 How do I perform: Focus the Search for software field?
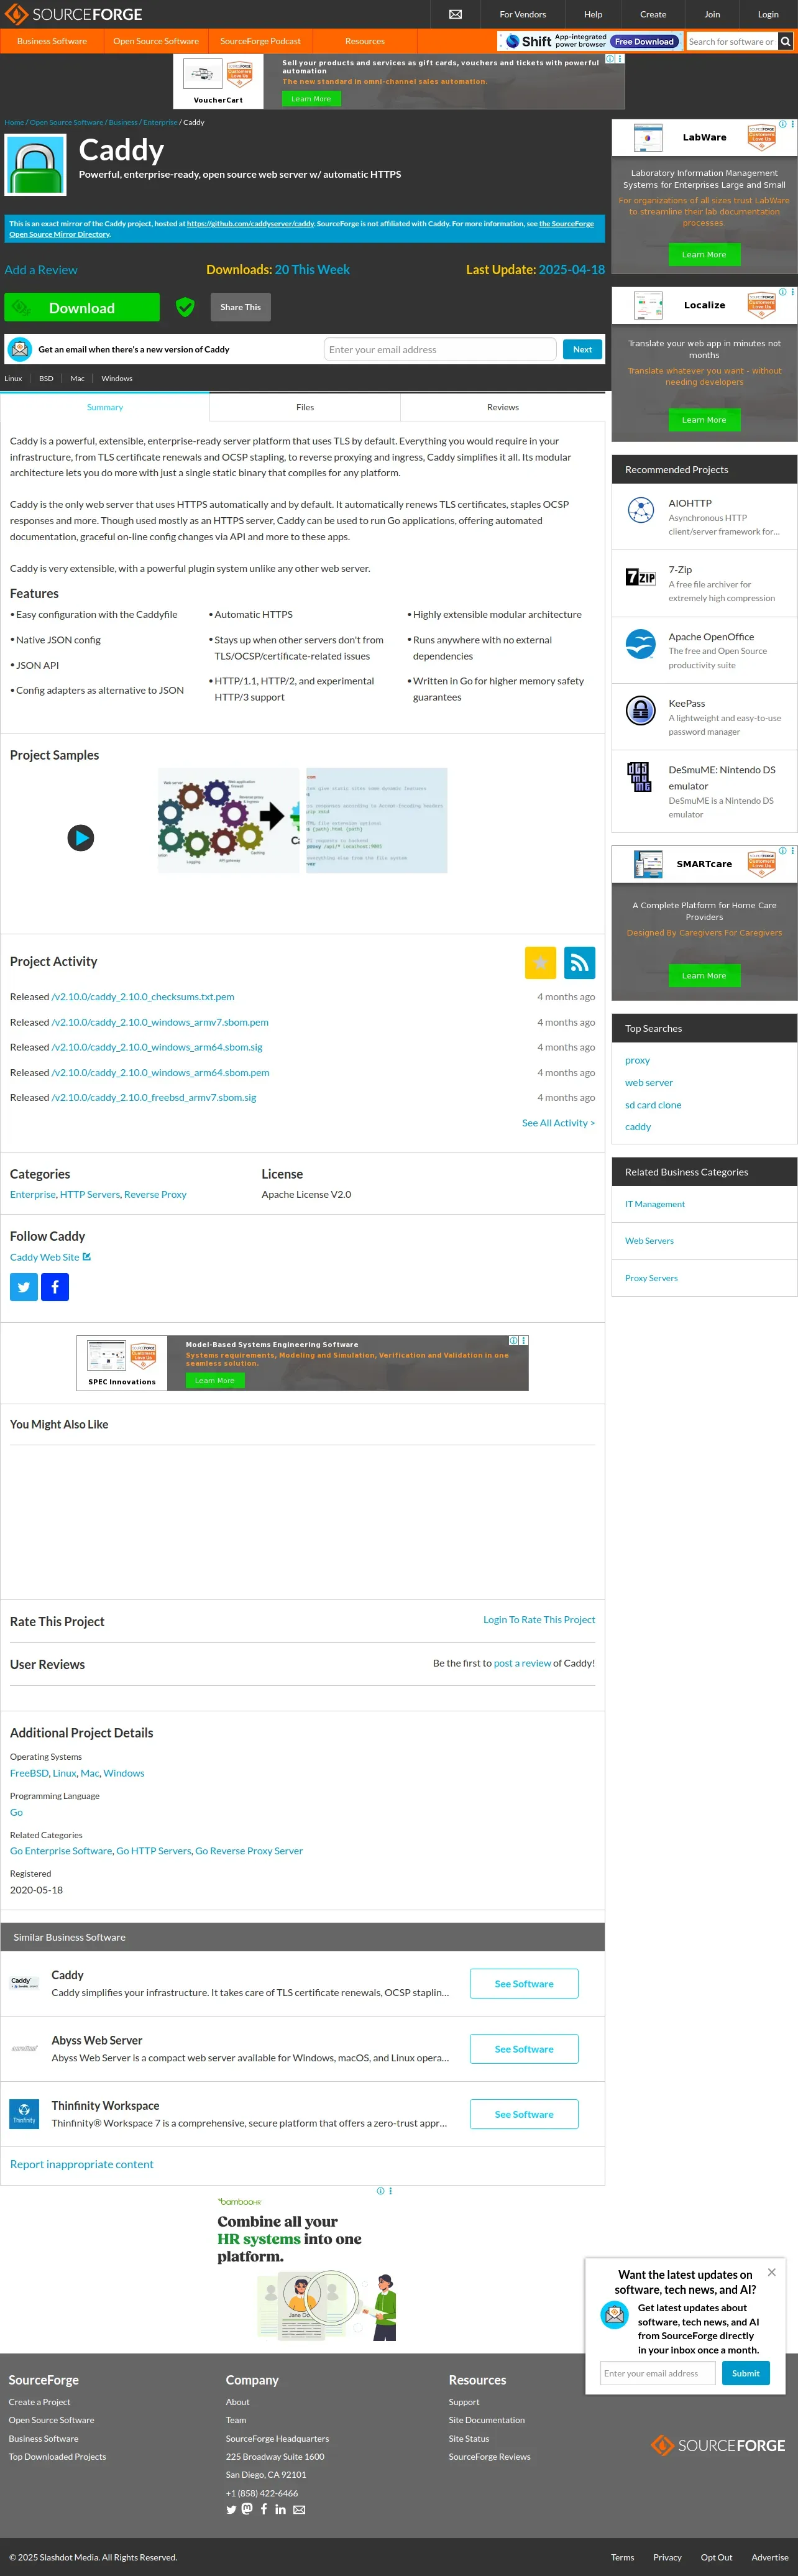click(731, 41)
